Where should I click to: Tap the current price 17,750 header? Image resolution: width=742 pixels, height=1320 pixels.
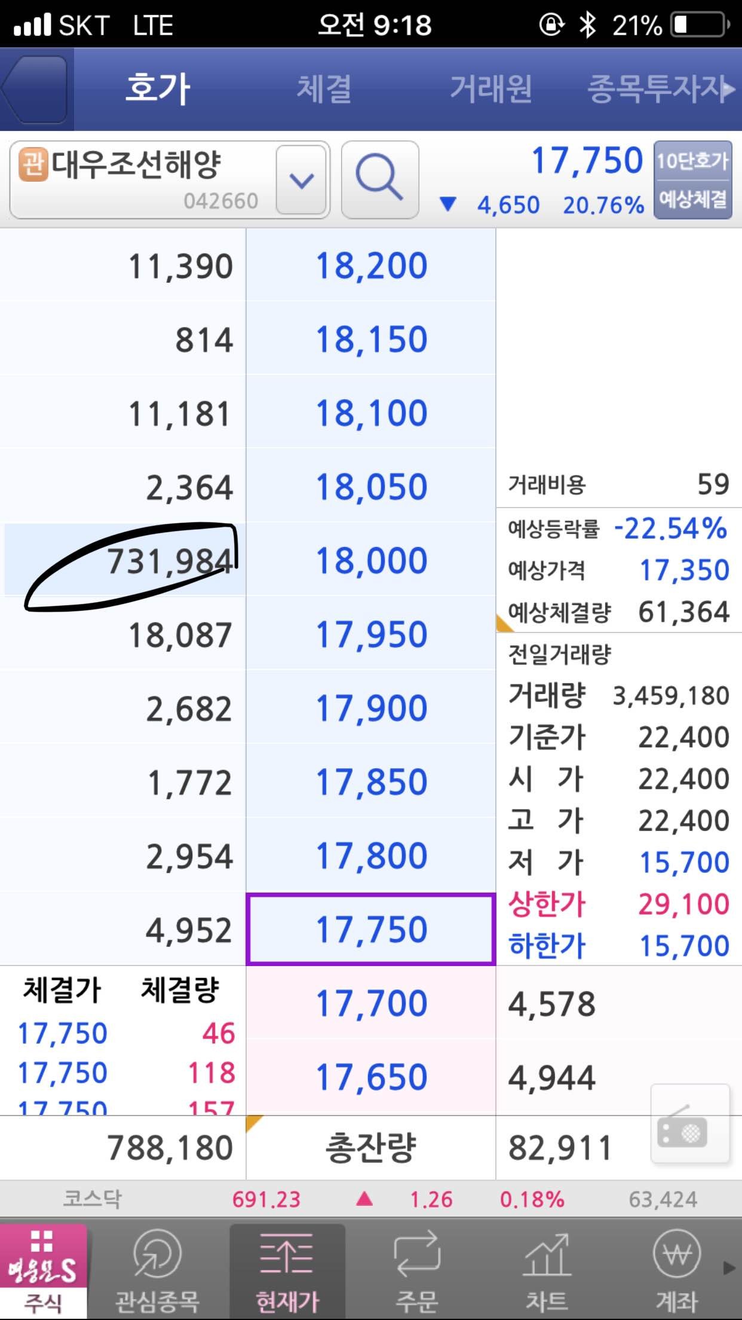pyautogui.click(x=587, y=160)
